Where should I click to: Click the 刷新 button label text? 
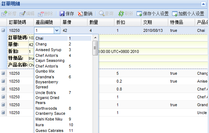pyautogui.click(x=129, y=14)
